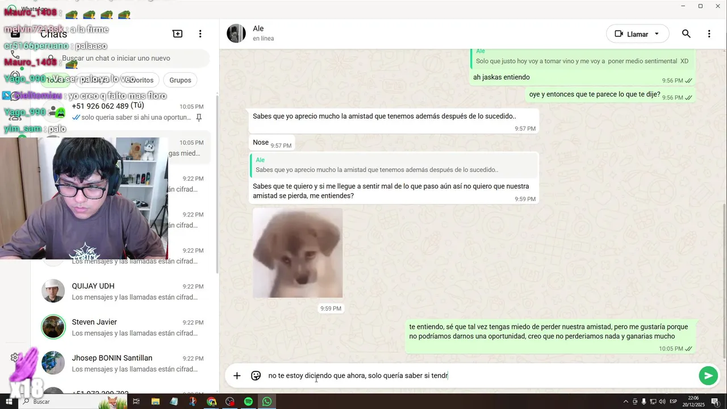Open the conversation options menu beside the search icon
Screen dimensions: 727x409
click(x=709, y=34)
